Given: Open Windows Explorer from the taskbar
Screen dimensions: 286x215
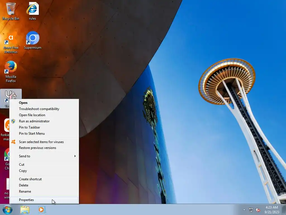Looking at the screenshot, I should [x=25, y=210].
